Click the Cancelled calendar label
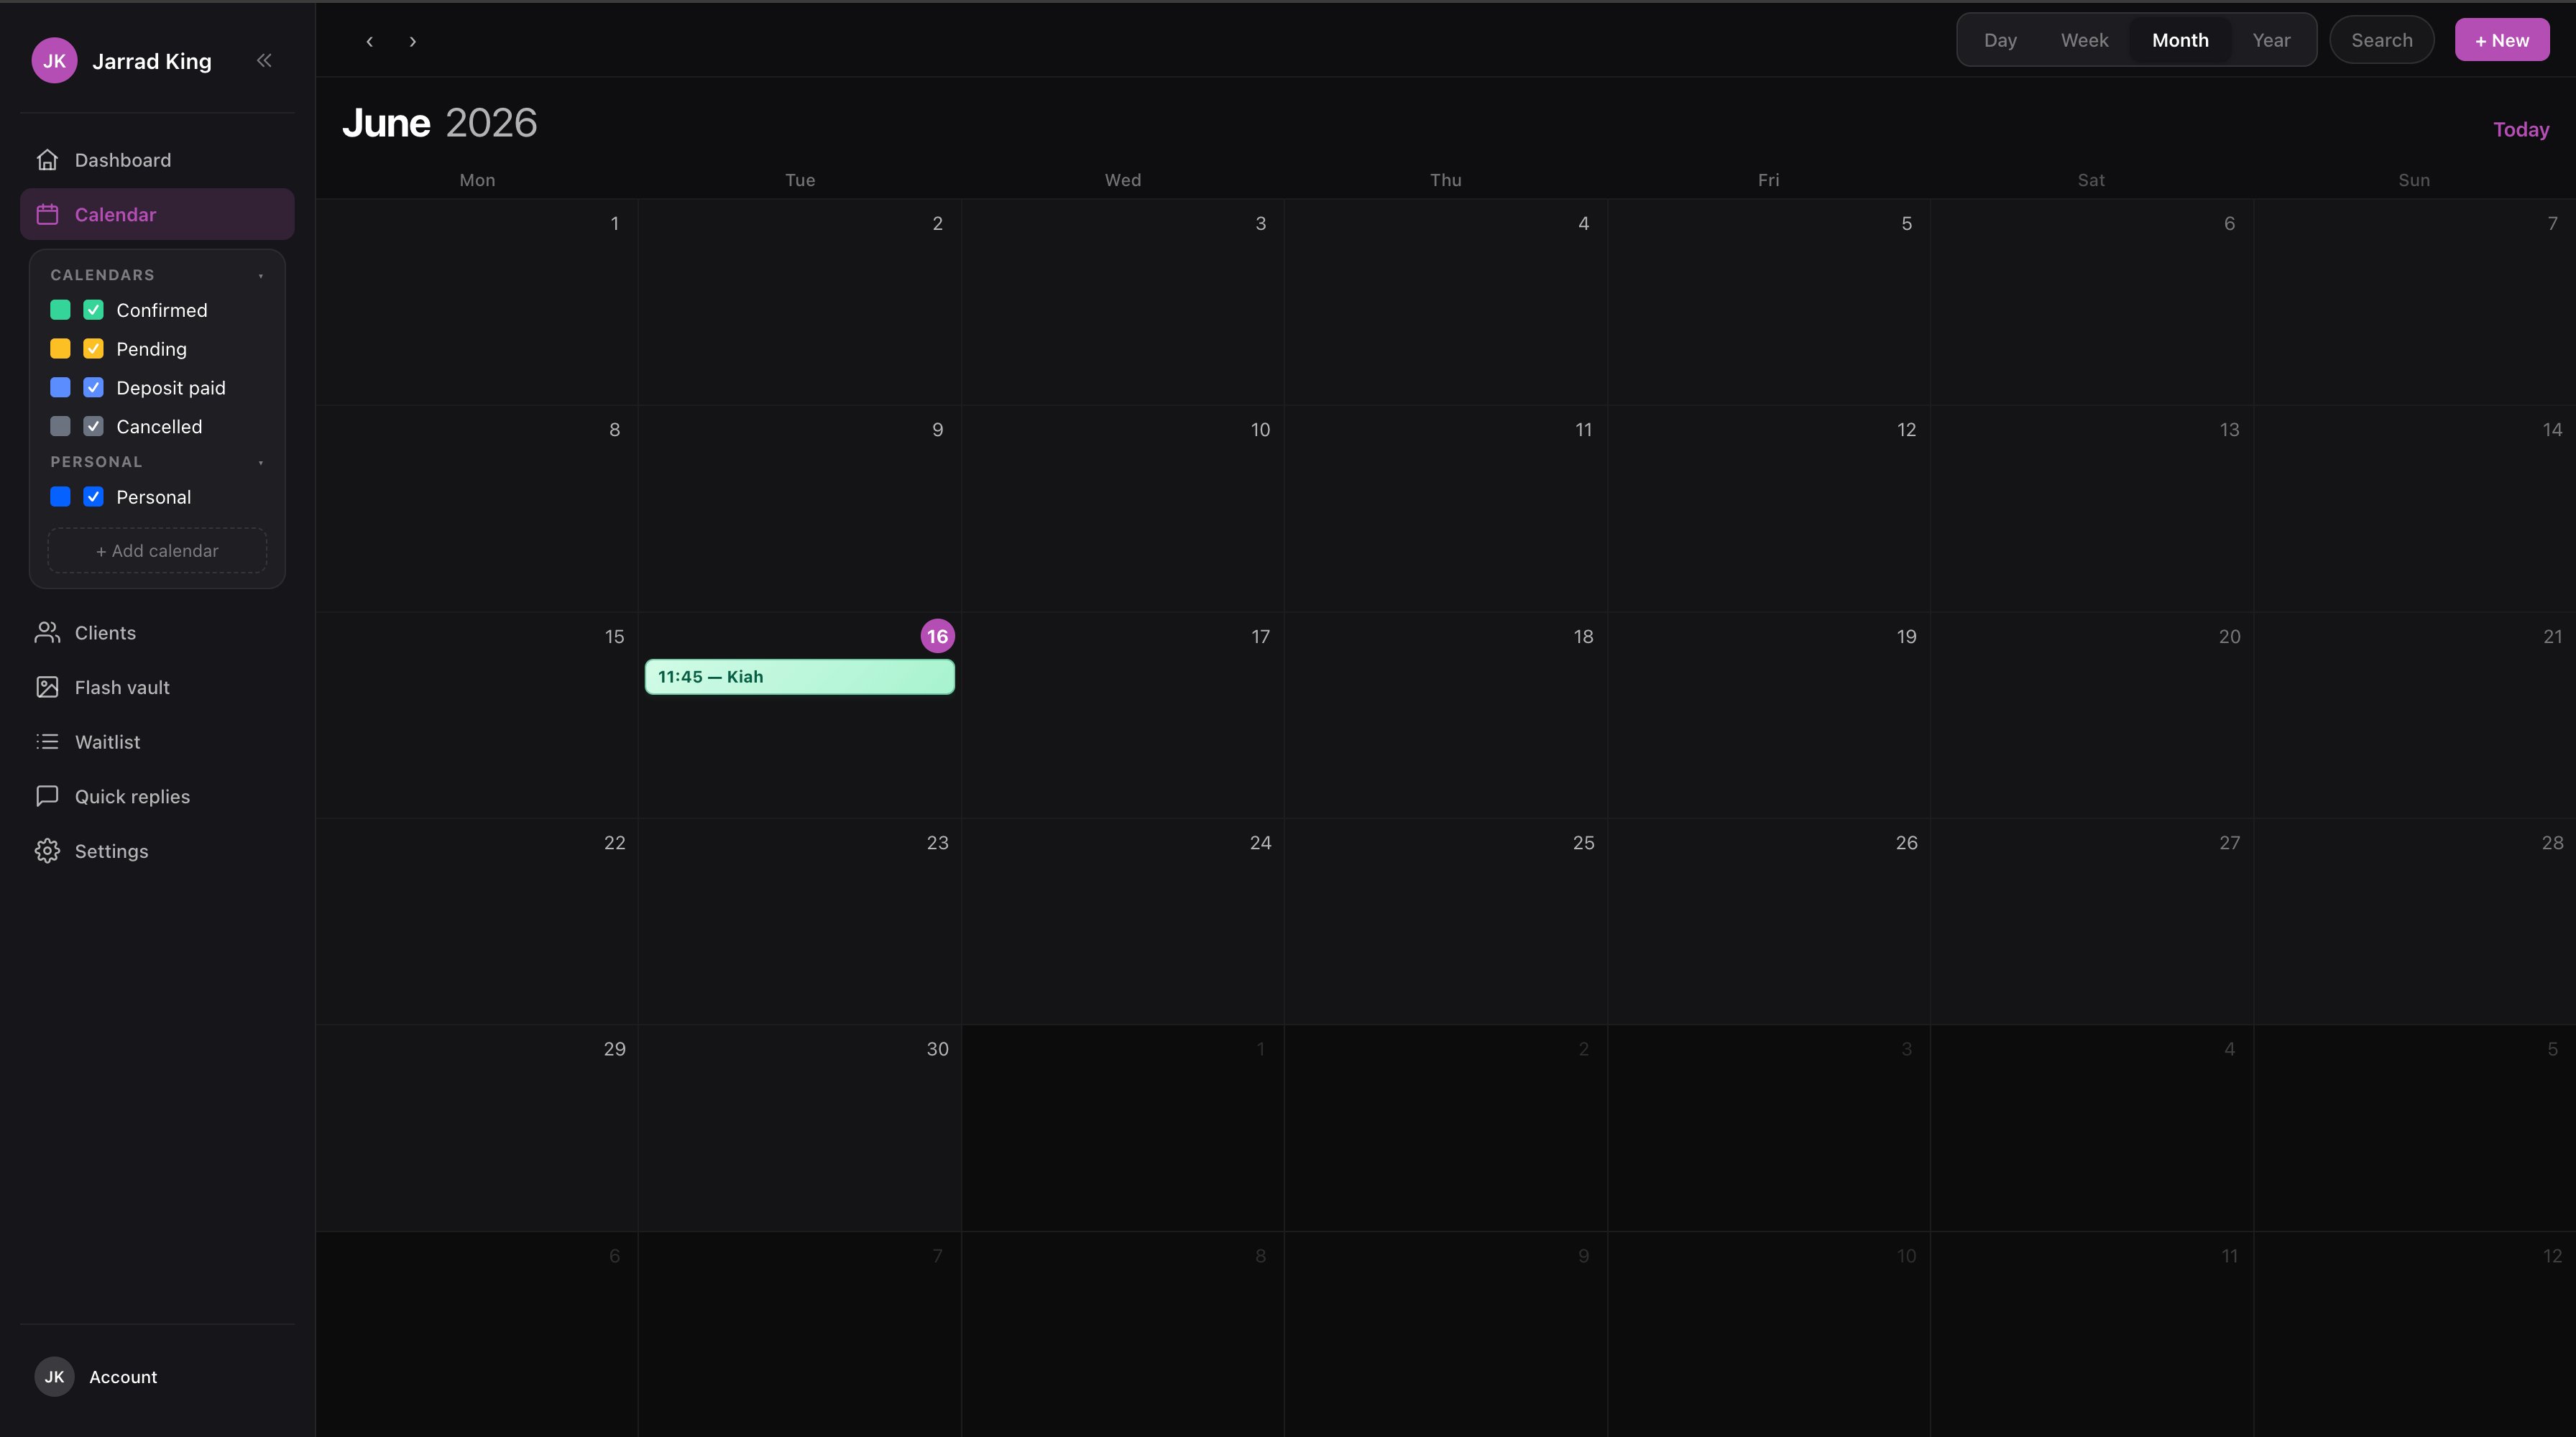 click(159, 427)
